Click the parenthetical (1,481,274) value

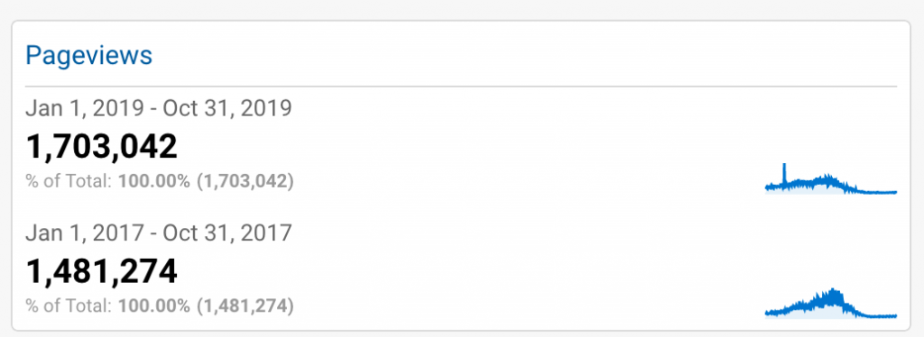pyautogui.click(x=245, y=306)
